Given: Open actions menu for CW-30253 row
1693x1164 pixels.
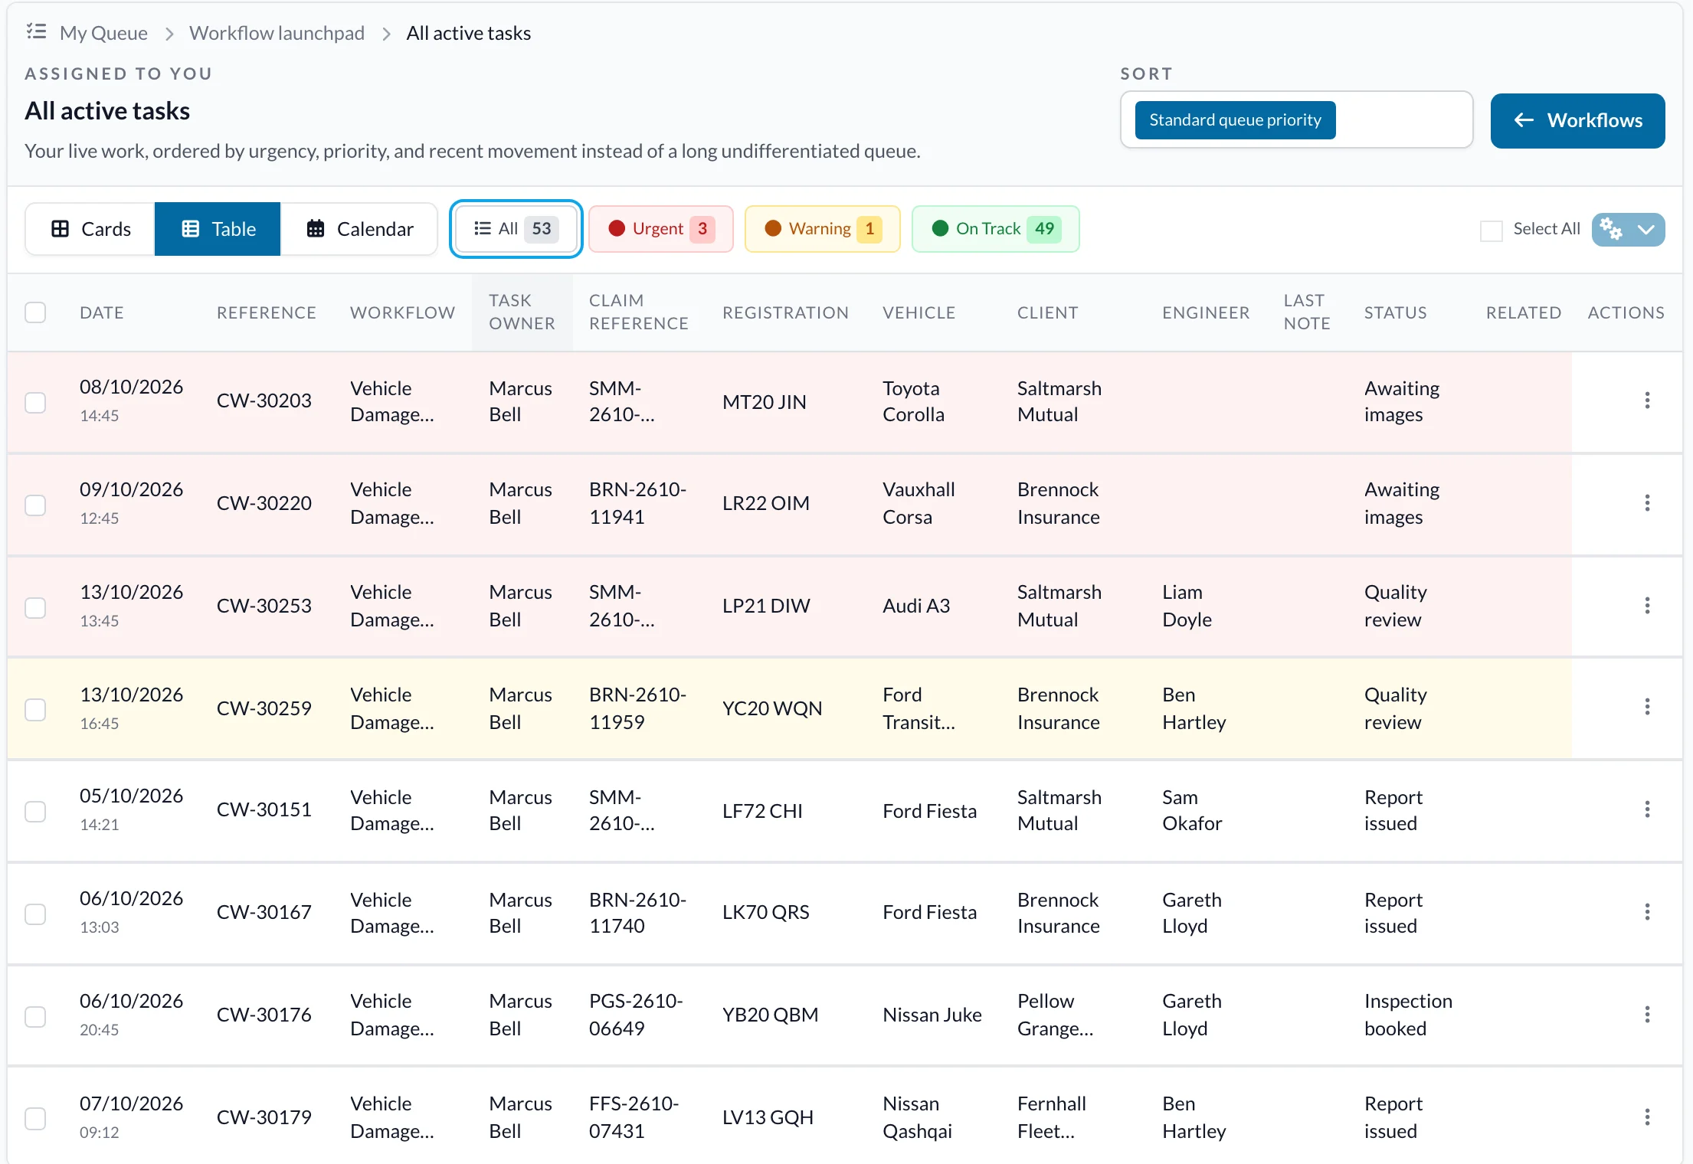Looking at the screenshot, I should coord(1647,606).
